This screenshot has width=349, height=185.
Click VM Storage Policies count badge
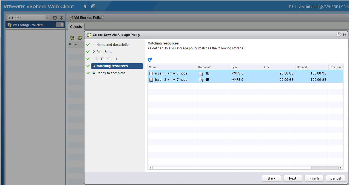tap(59, 25)
